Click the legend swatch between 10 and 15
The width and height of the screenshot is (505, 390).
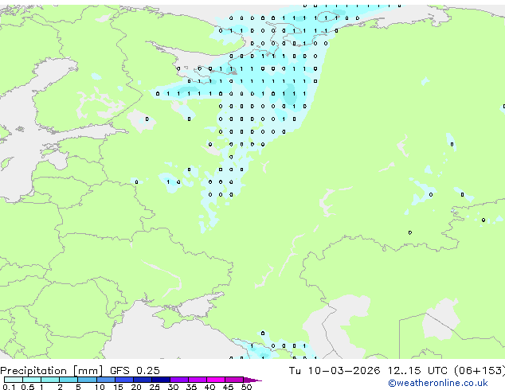click(105, 380)
